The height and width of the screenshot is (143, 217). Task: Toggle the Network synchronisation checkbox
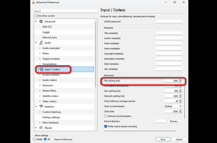[x=106, y=116]
